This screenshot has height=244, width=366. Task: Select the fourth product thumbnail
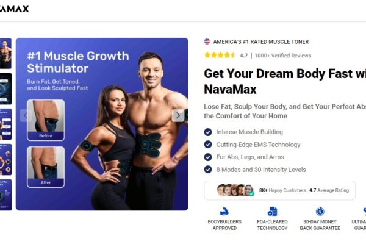pos(5,159)
